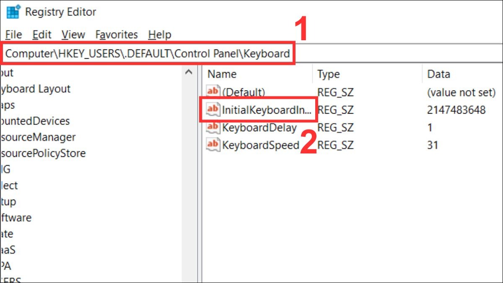Screen dimensions: 503x283
Task: Open the Edit menu
Action: click(x=42, y=34)
